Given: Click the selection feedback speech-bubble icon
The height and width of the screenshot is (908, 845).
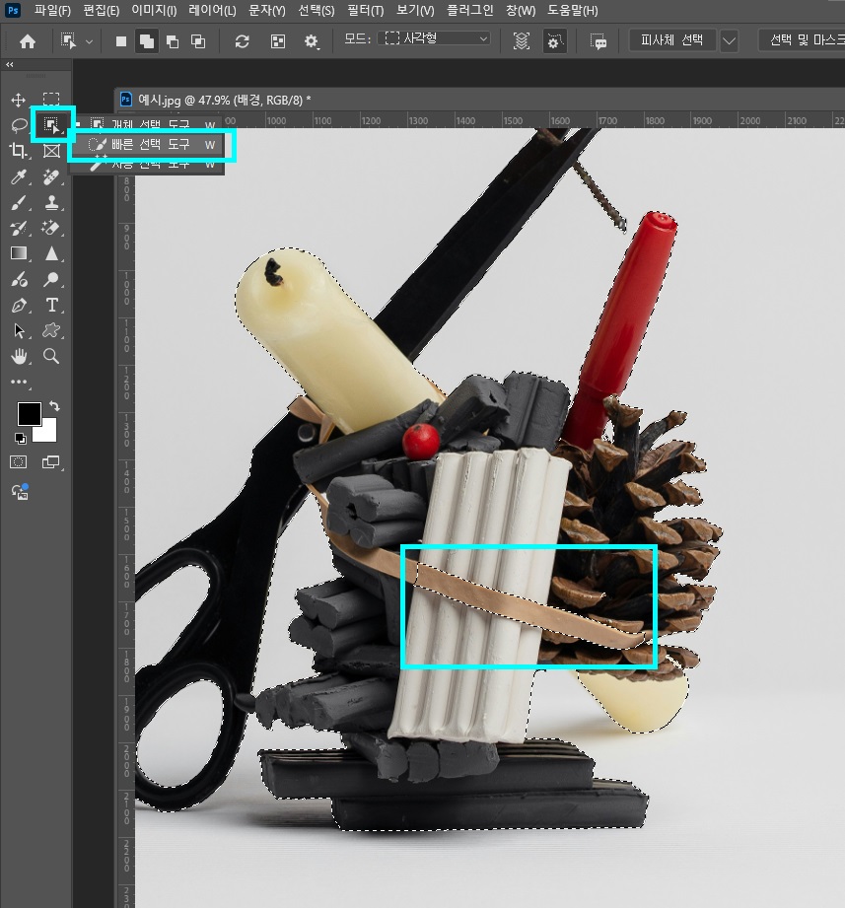Looking at the screenshot, I should point(599,41).
